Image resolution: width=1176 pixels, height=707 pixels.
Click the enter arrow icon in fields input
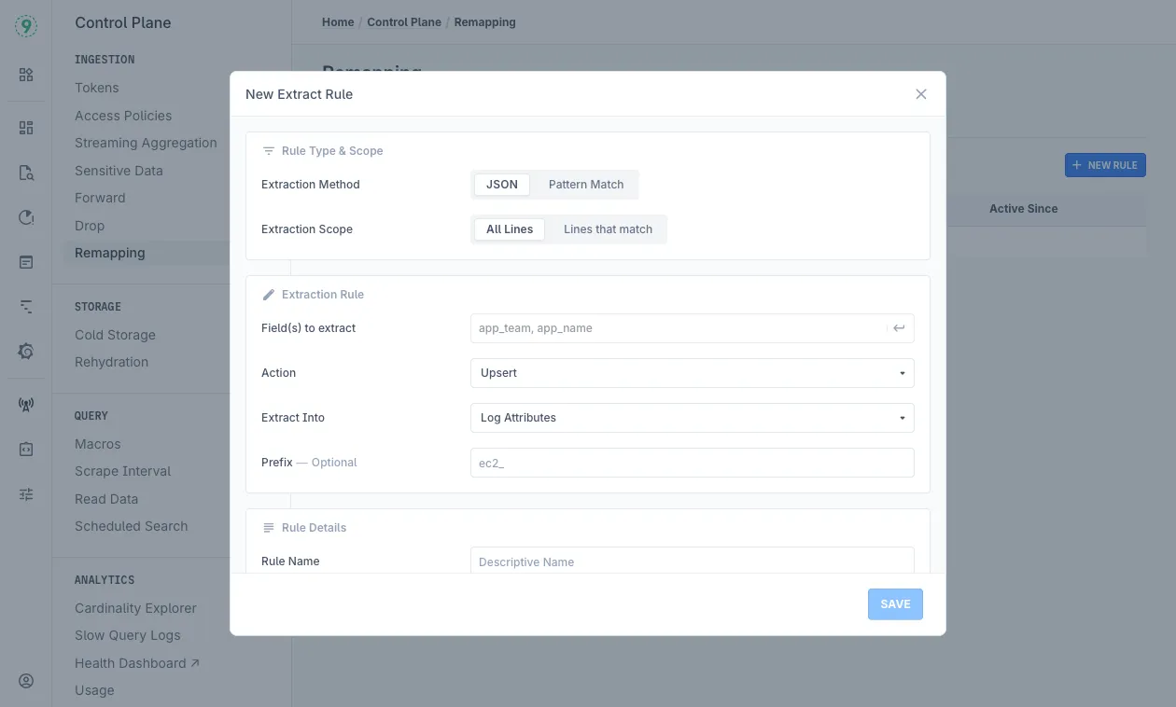[x=899, y=328]
